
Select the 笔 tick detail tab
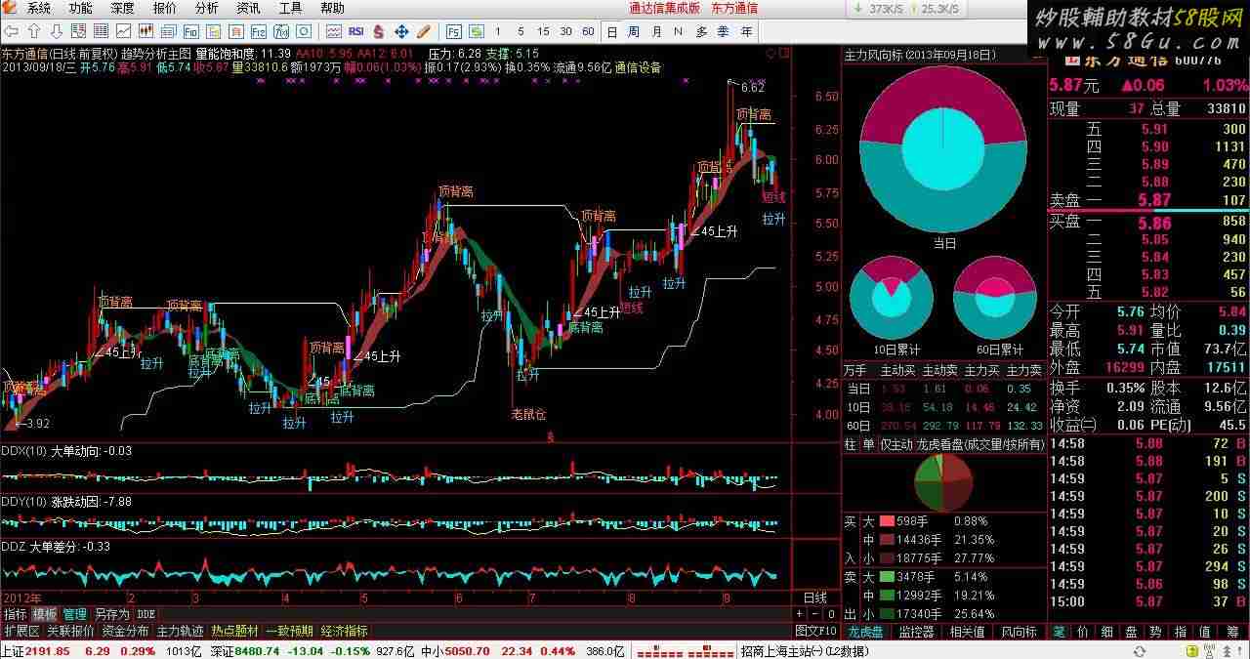[x=1059, y=632]
